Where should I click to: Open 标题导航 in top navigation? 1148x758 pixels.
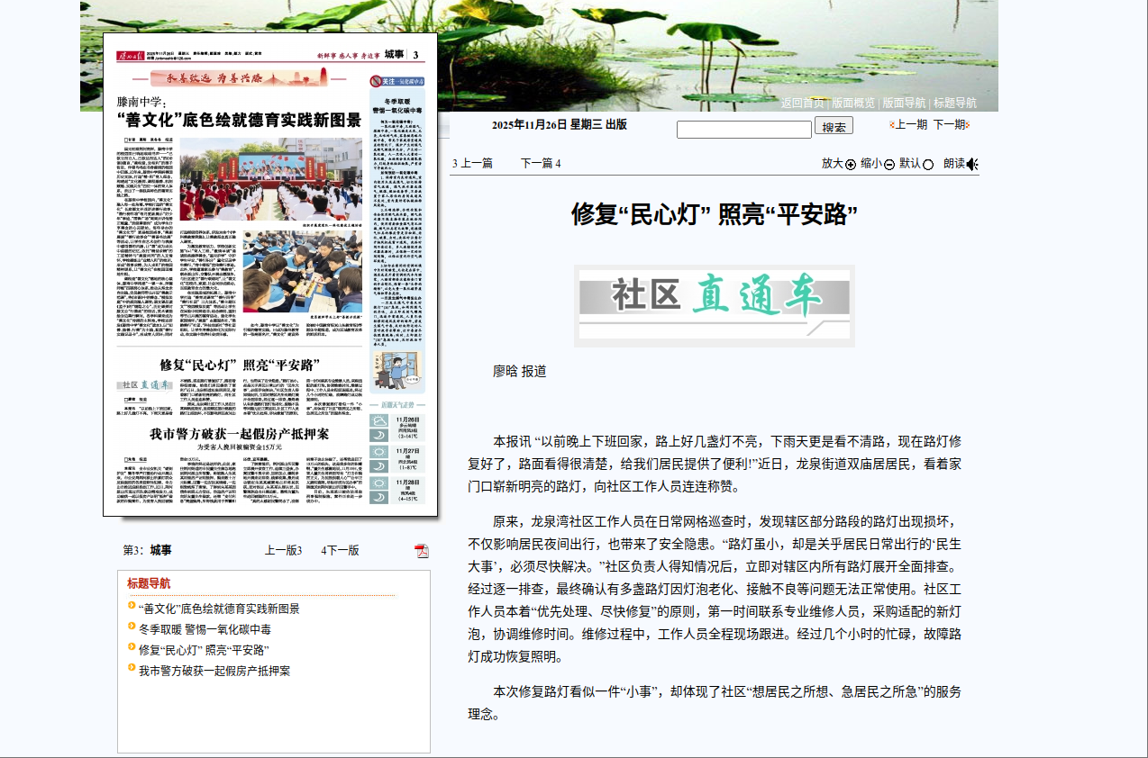point(955,103)
